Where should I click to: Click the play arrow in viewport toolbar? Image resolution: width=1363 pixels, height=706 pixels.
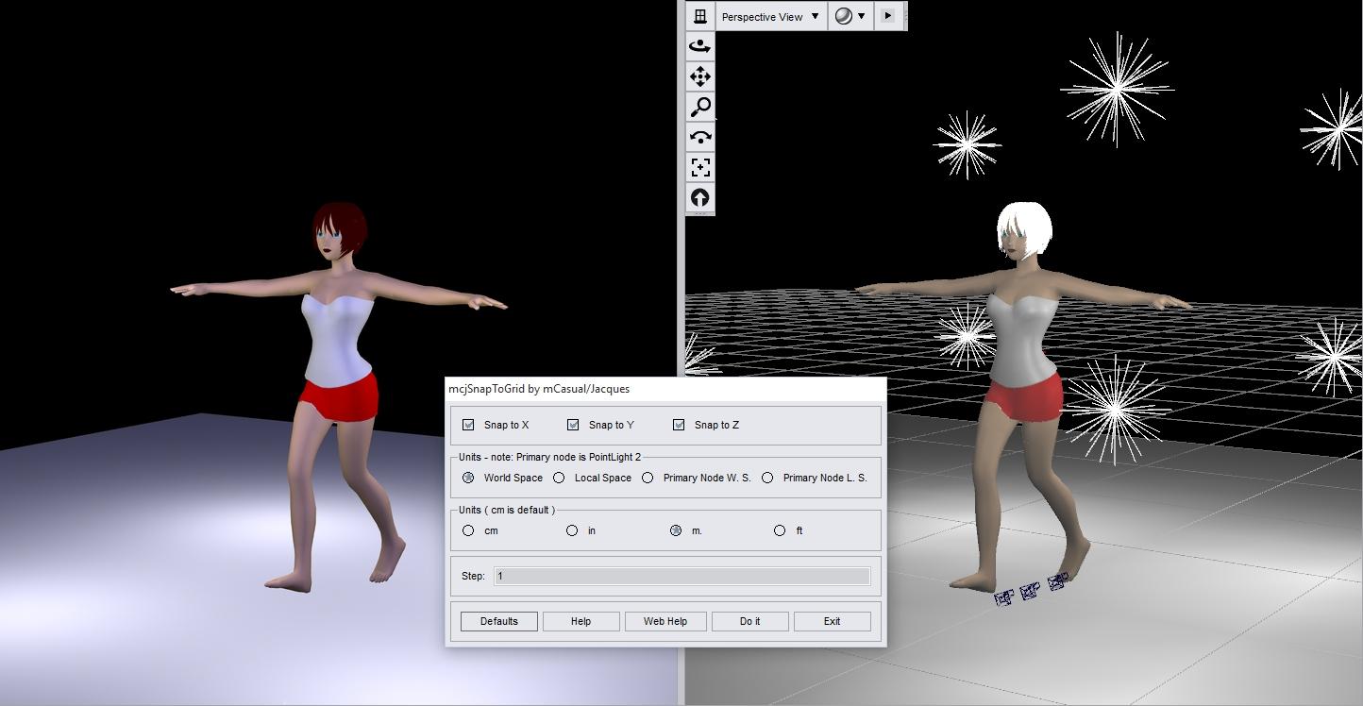click(x=887, y=16)
